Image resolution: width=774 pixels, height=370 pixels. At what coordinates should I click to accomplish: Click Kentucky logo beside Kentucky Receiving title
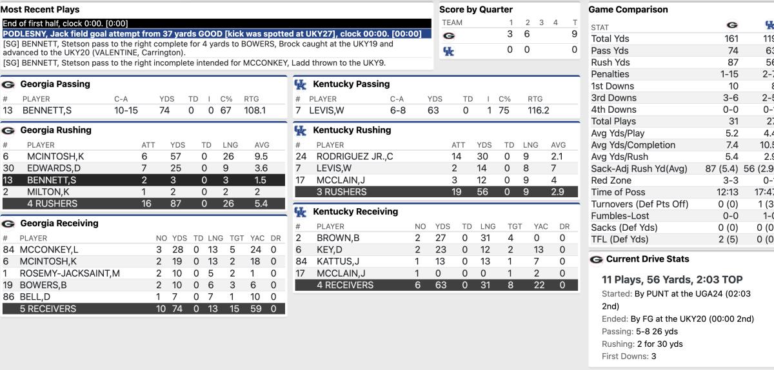pos(300,211)
